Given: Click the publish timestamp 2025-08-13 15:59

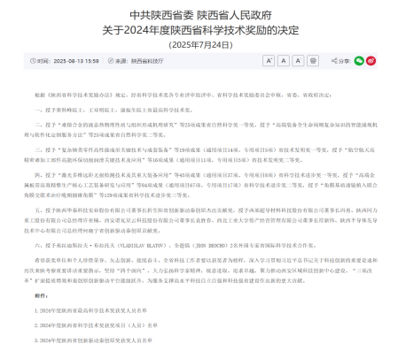Looking at the screenshot, I should (x=76, y=61).
